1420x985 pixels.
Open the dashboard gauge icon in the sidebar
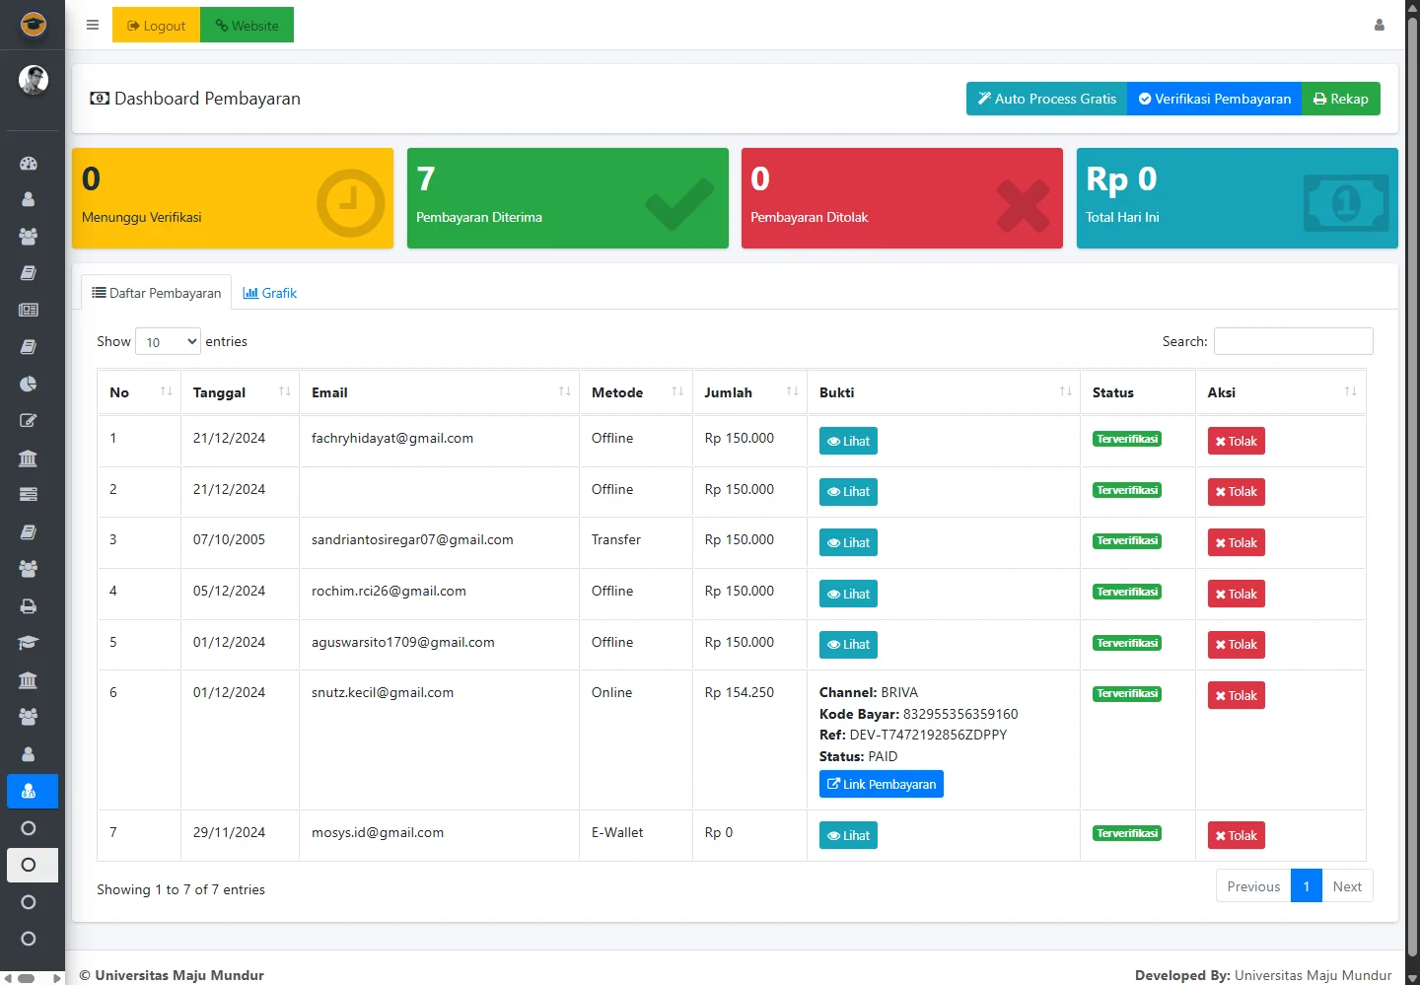(29, 164)
